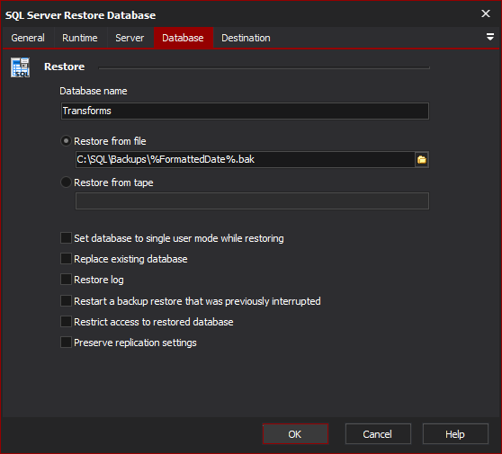Check Restrict access to restored database

point(66,322)
